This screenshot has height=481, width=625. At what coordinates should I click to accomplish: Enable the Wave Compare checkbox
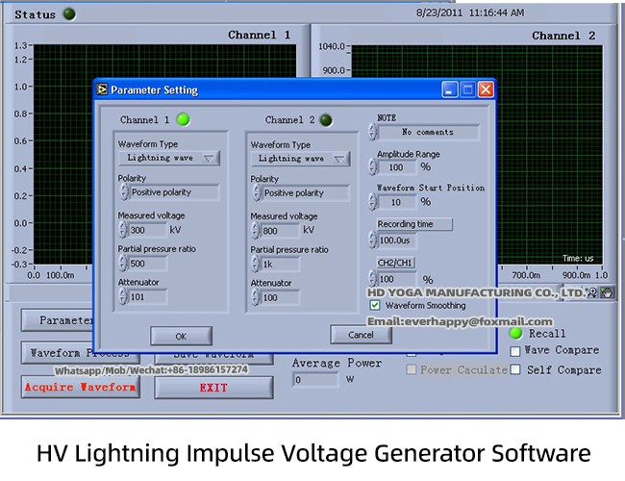click(516, 351)
